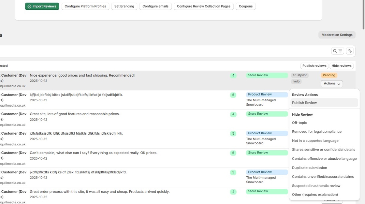Click the green Import Reviews checkmark icon
Screen dimensions: 365x204
pos(30,6)
